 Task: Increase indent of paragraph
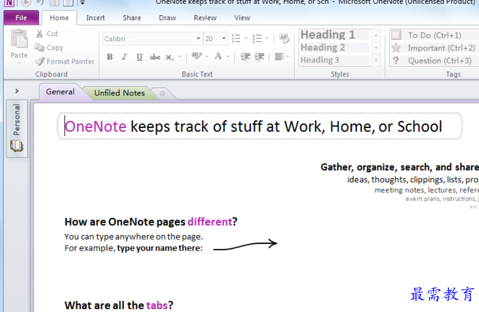click(x=259, y=57)
